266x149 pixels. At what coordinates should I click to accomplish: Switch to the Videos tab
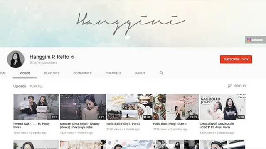pos(25,73)
